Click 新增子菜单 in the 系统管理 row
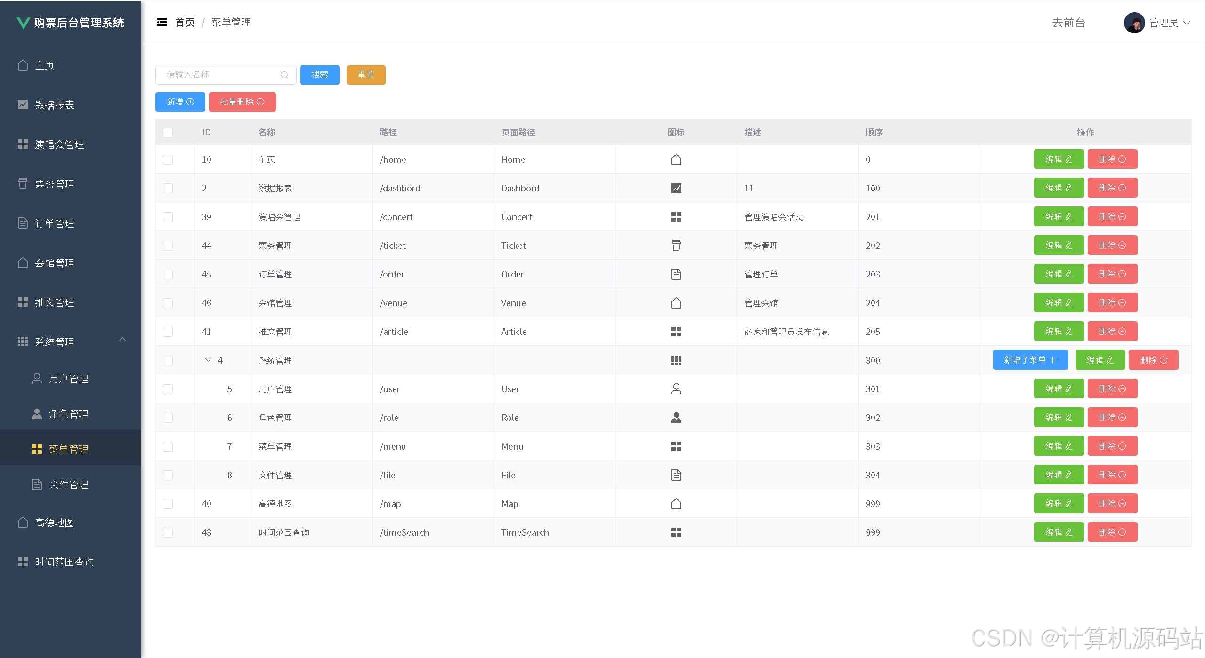1205x658 pixels. (x=1030, y=360)
